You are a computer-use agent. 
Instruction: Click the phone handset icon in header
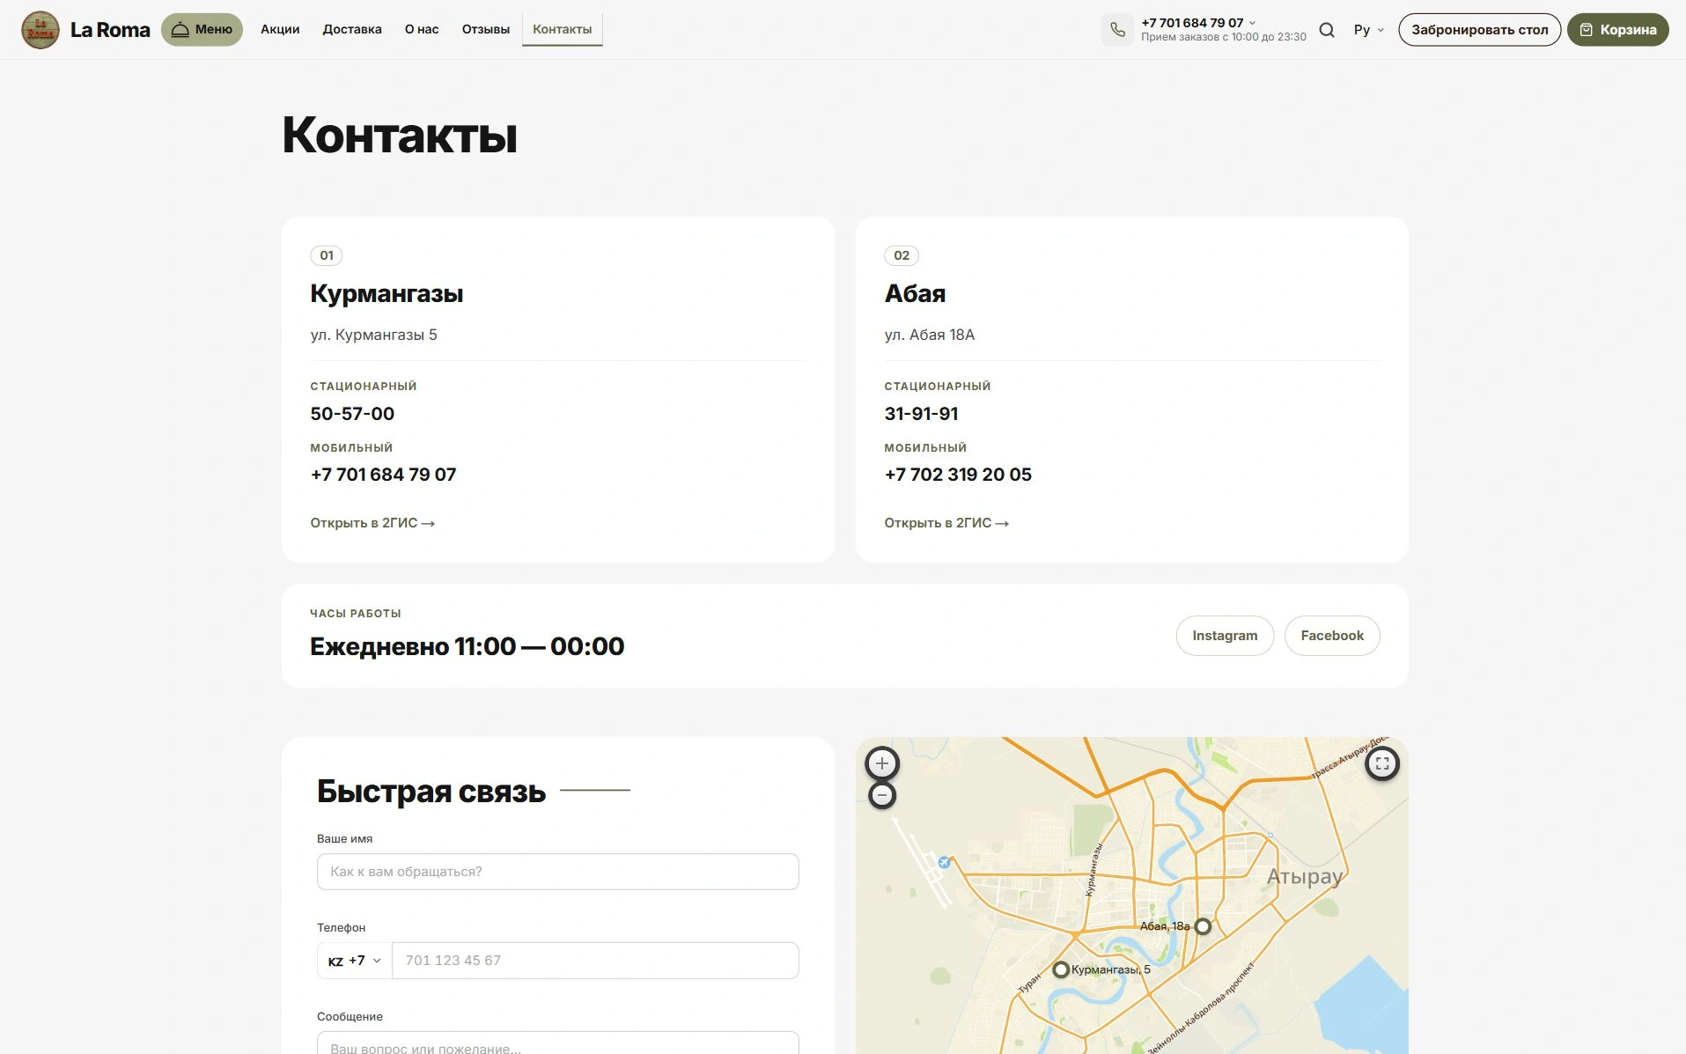pyautogui.click(x=1117, y=30)
